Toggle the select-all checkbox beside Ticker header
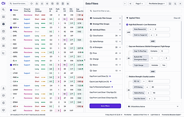This screenshot has height=117, width=184. tap(11, 10)
